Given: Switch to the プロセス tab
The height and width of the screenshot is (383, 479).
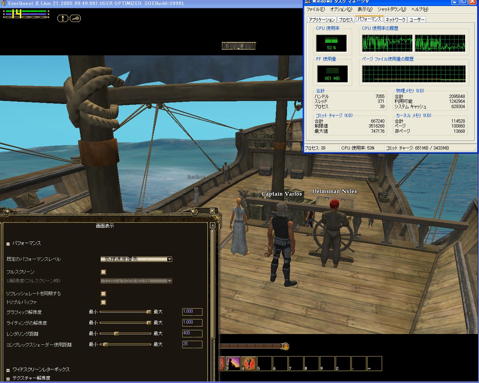Looking at the screenshot, I should [x=346, y=19].
